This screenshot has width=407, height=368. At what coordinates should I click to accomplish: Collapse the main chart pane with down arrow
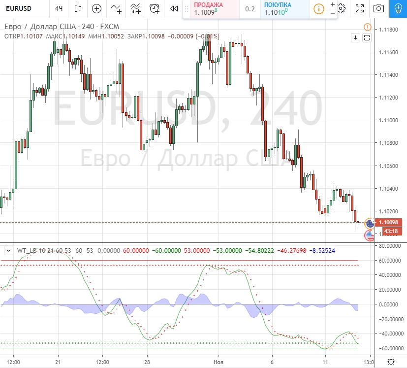[355, 37]
